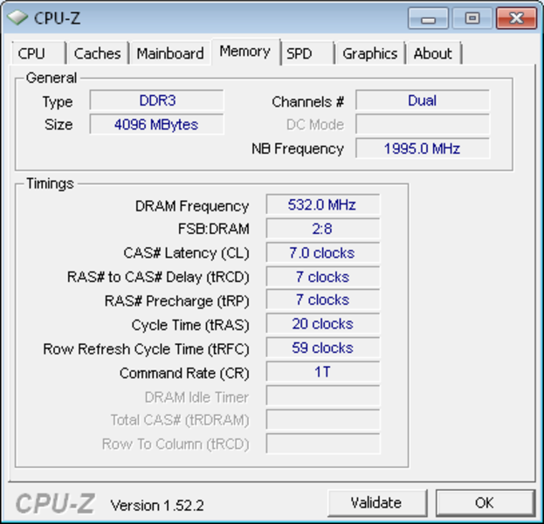
Task: Switch to the Graphics tab
Action: 370,53
